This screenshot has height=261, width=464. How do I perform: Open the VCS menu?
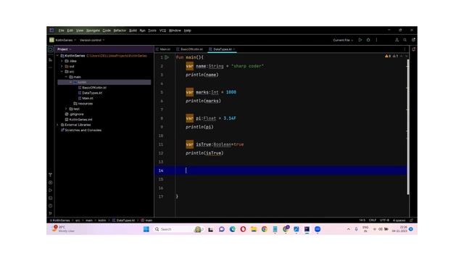(x=162, y=30)
